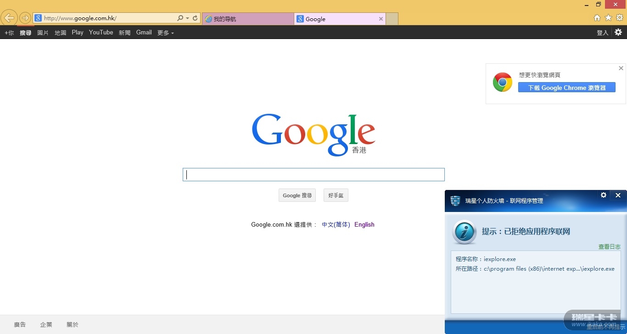This screenshot has height=334, width=627.
Task: Click +你 in the Google bar
Action: tap(9, 33)
